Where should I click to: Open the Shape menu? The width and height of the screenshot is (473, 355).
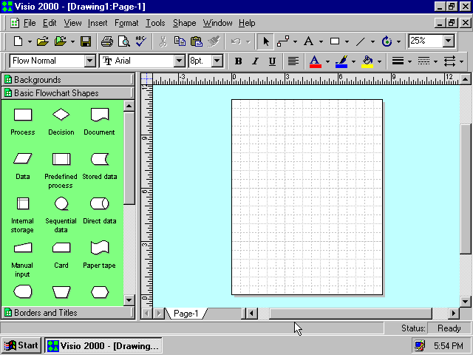[x=184, y=23]
